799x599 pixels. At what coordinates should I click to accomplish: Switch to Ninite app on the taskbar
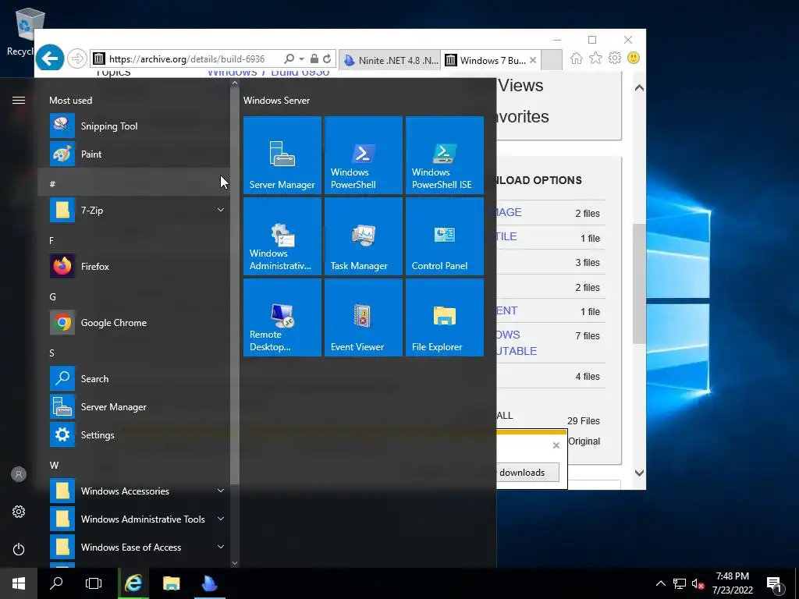pyautogui.click(x=209, y=583)
